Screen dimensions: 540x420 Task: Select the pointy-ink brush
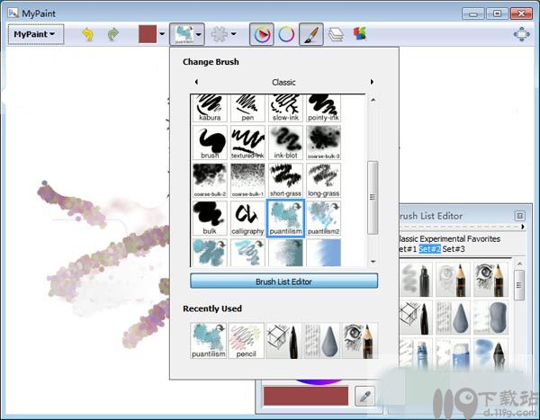(x=323, y=108)
